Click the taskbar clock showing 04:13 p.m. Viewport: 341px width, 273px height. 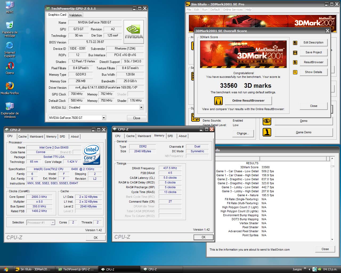click(330, 270)
